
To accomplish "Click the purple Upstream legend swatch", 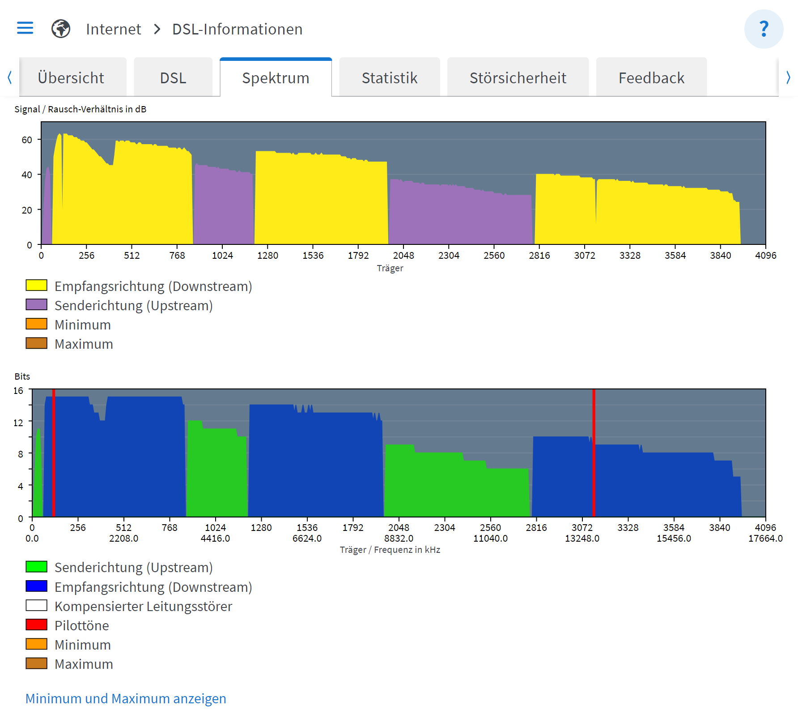I will pos(37,305).
